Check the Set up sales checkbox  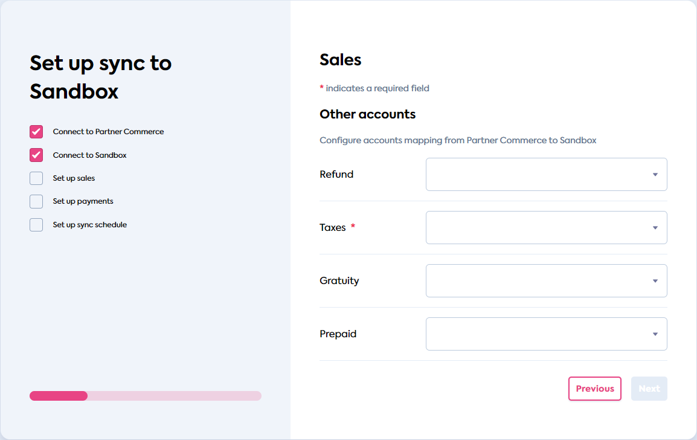point(36,178)
